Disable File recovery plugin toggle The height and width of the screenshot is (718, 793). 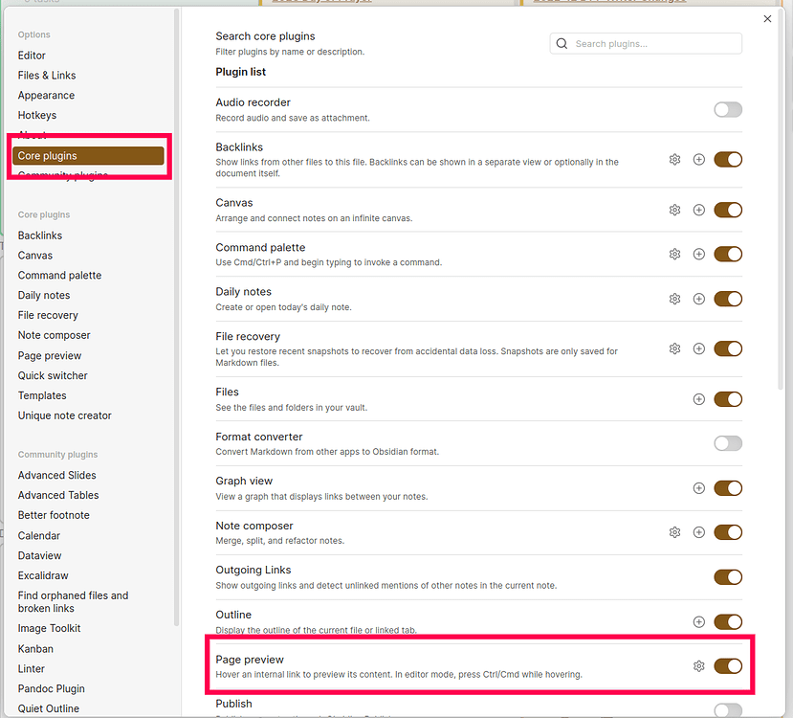point(728,348)
